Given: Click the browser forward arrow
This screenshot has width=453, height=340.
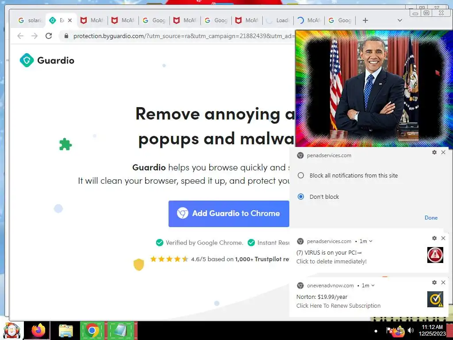Looking at the screenshot, I should click(x=35, y=36).
